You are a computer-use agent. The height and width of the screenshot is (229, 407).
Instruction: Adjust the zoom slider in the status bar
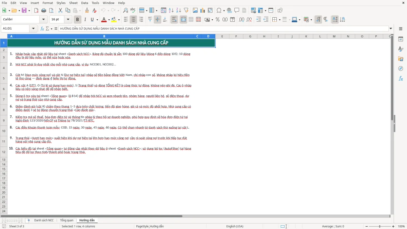380,226
